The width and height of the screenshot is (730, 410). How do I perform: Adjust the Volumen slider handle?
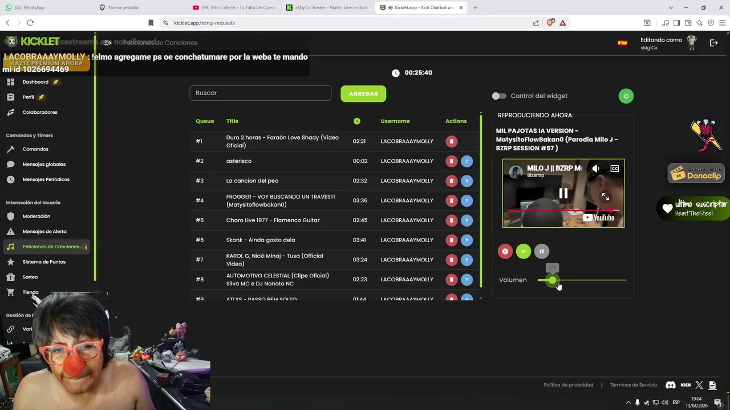pos(552,280)
